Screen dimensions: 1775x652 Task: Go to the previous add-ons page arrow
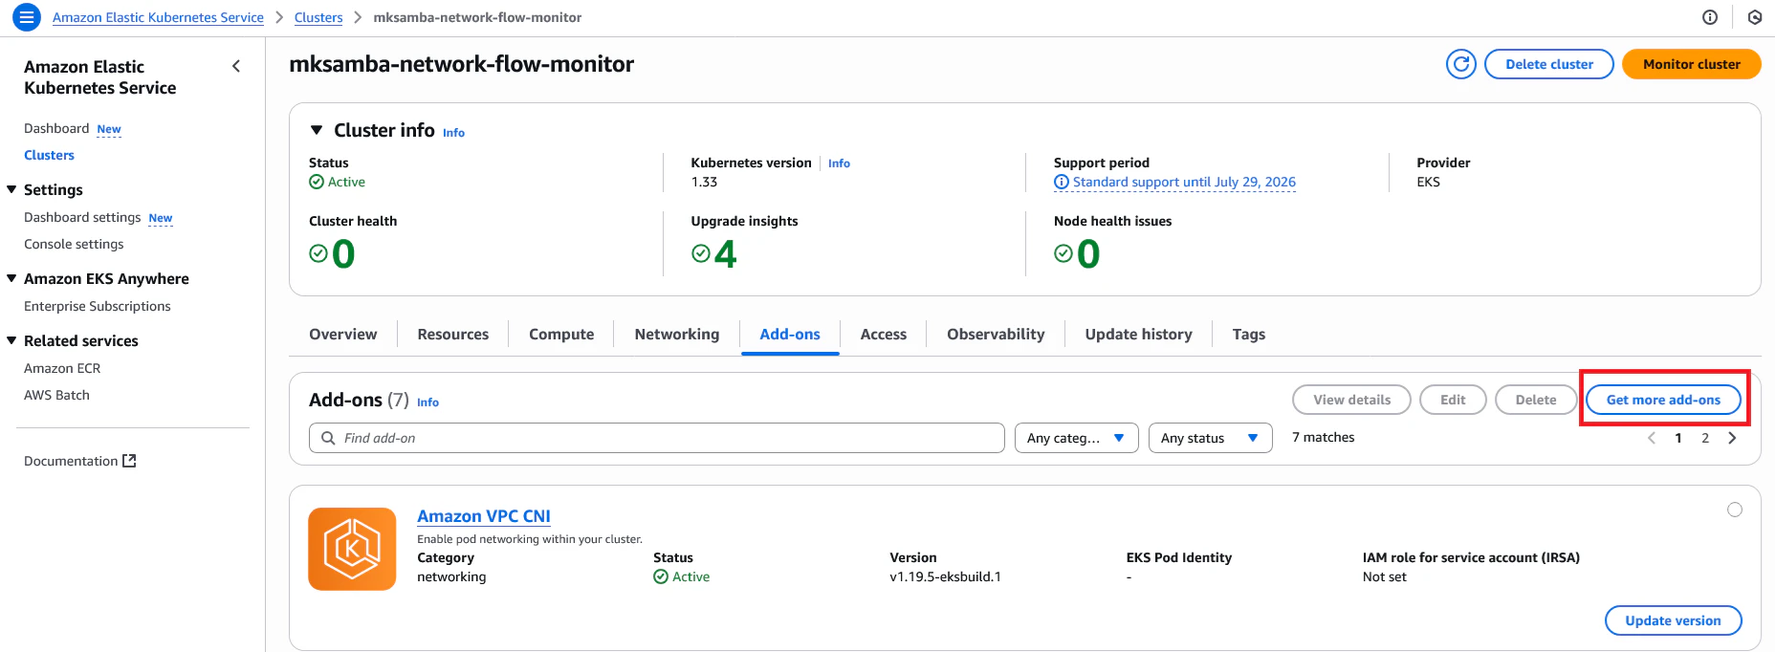(x=1652, y=438)
